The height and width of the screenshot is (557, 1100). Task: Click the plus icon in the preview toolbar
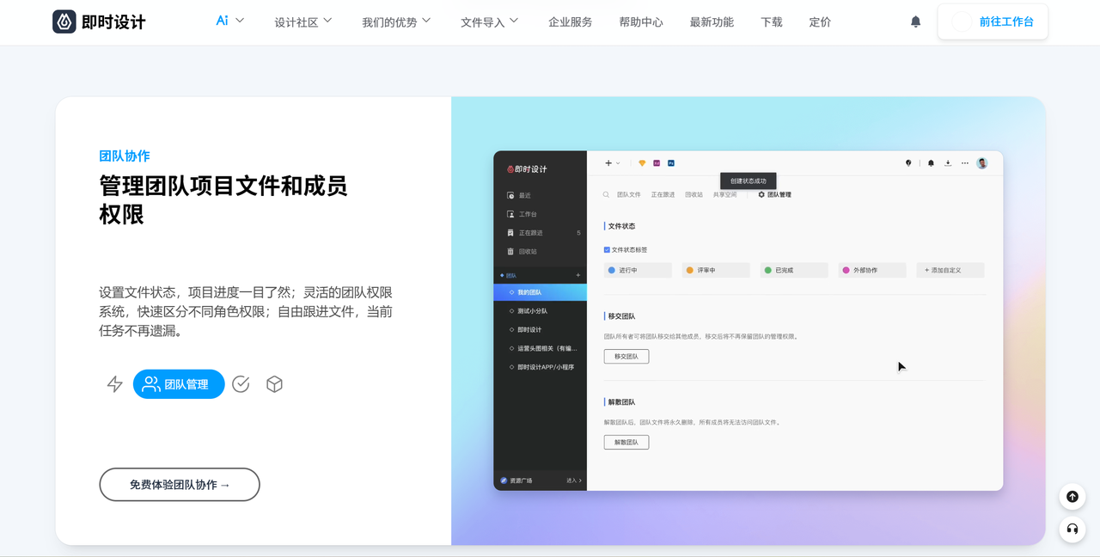tap(608, 162)
